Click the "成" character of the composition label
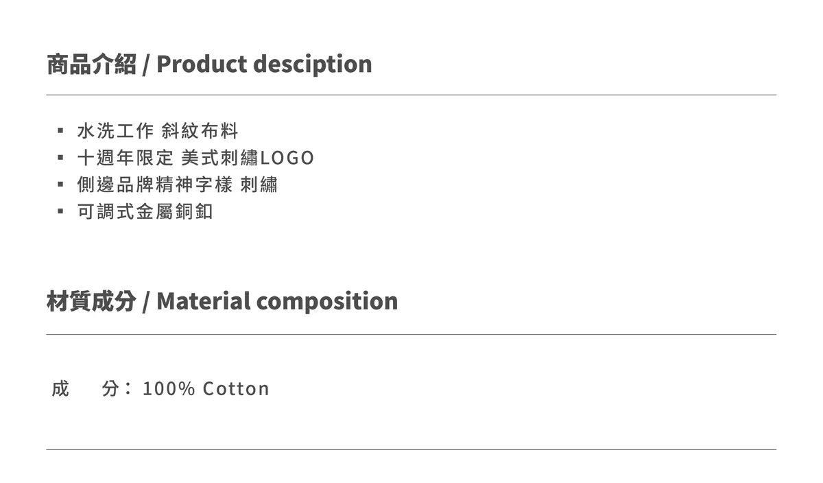823x483 pixels. coord(60,389)
